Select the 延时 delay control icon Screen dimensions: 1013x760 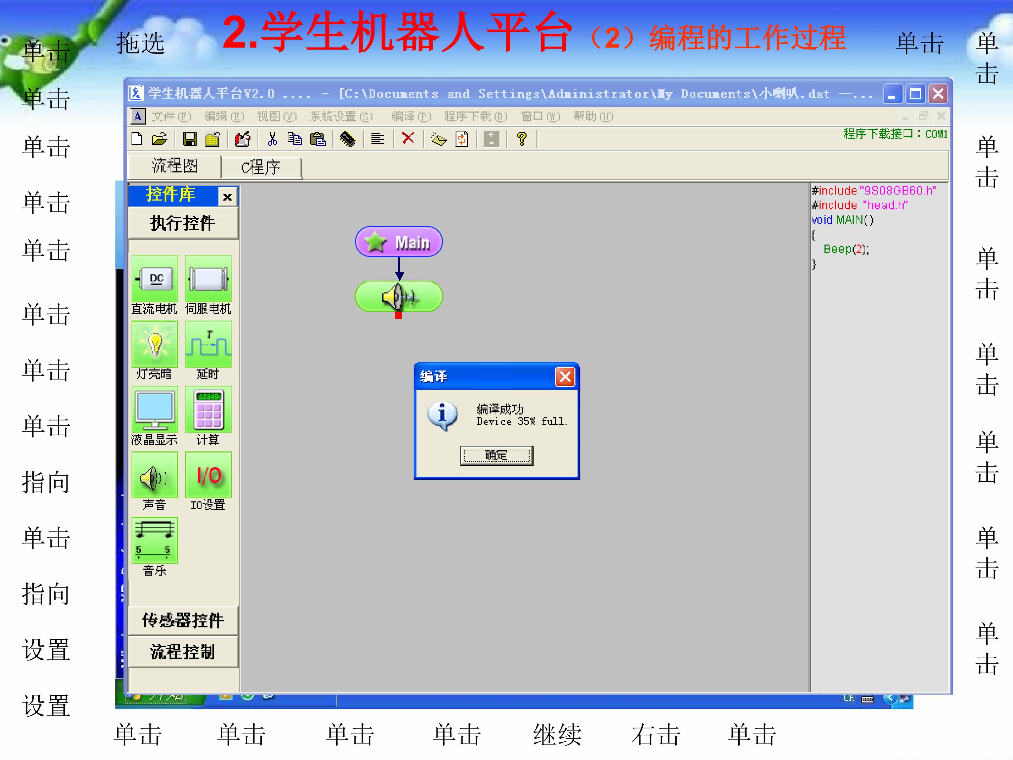[208, 344]
